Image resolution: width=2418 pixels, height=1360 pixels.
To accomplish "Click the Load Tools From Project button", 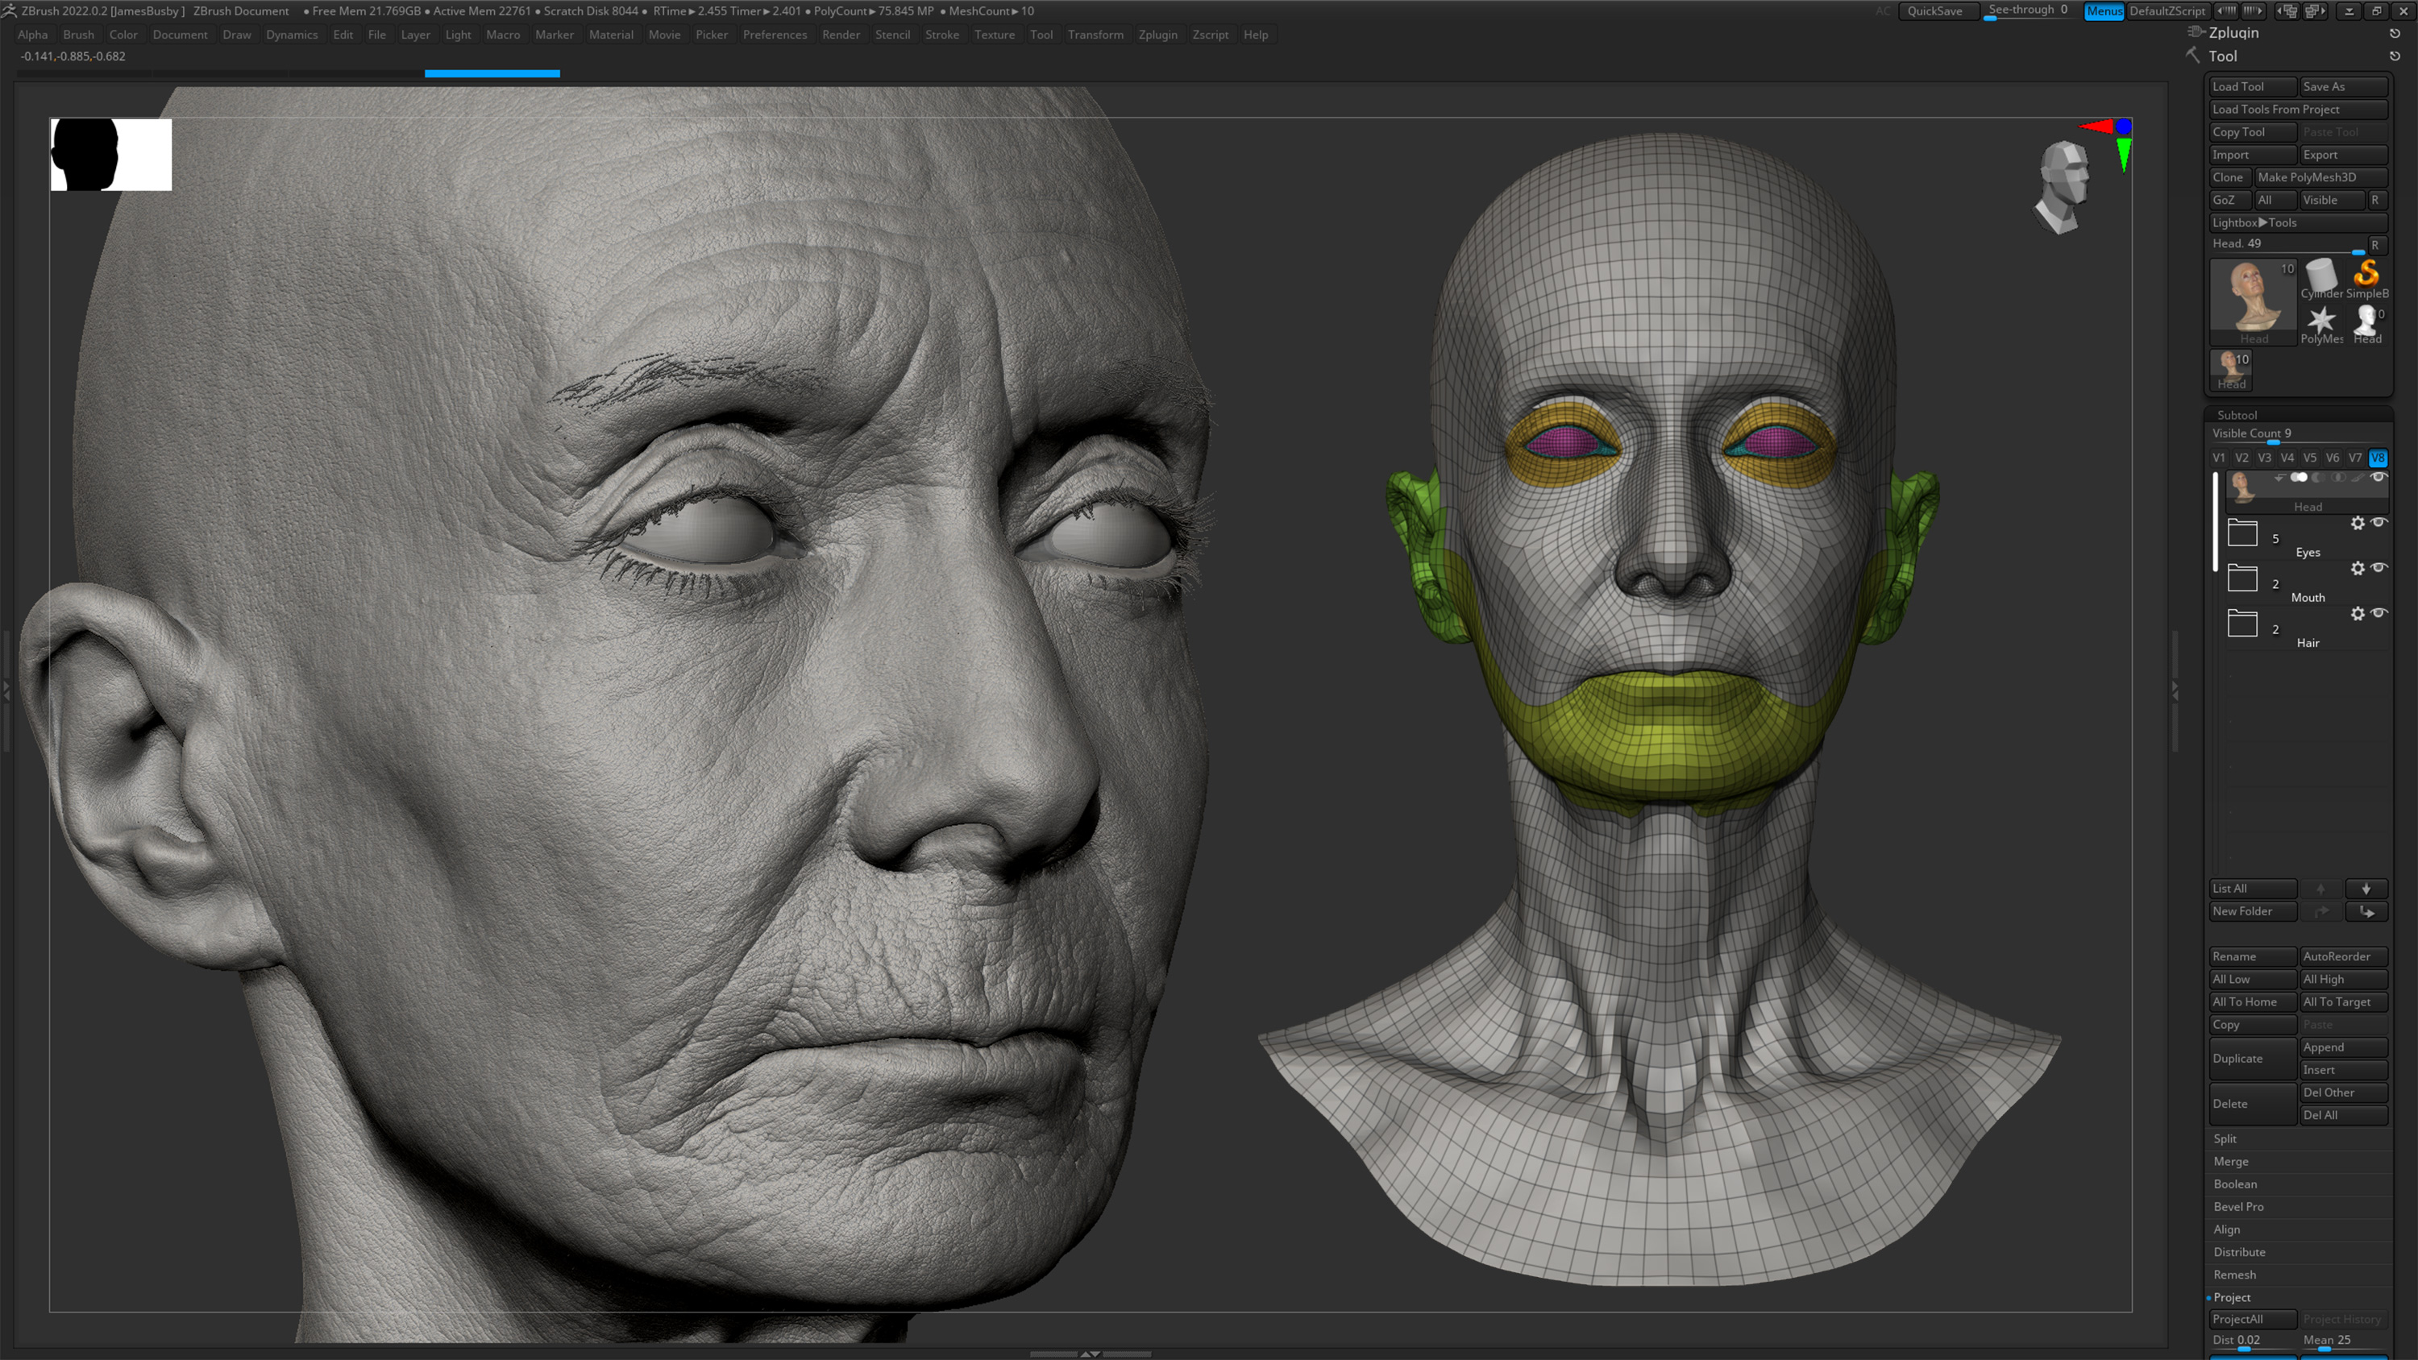I will coord(2276,110).
